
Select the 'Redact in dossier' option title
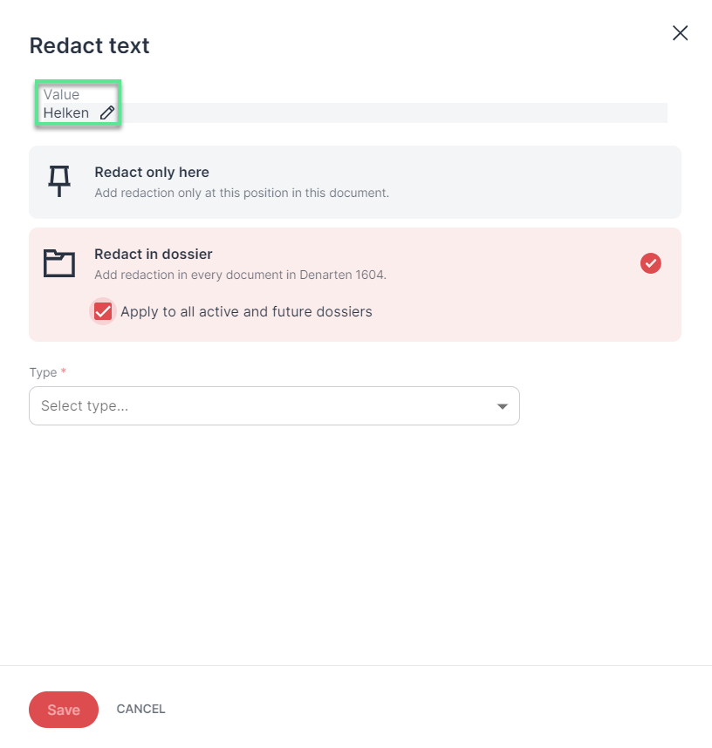(x=154, y=255)
